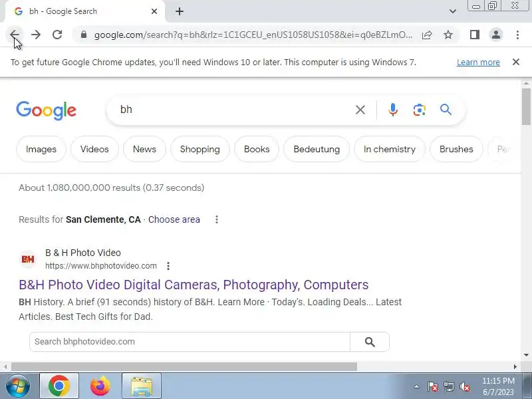Open B&H Photo Video Digital Cameras result

(x=194, y=285)
